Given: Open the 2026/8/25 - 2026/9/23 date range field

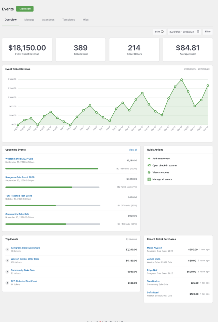Looking at the screenshot, I should [x=184, y=32].
